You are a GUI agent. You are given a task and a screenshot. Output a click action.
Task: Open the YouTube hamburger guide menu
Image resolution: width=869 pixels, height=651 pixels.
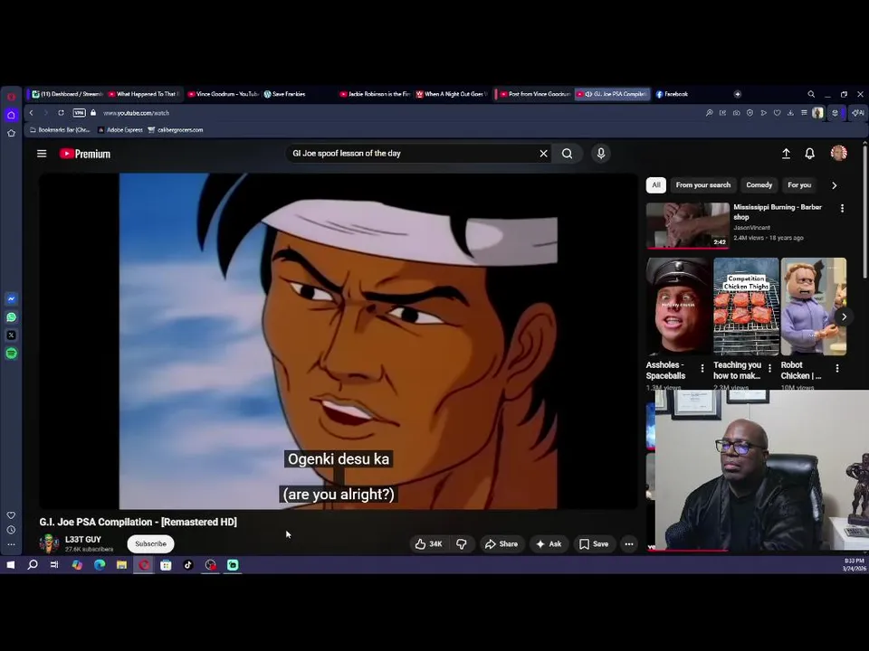pos(42,154)
